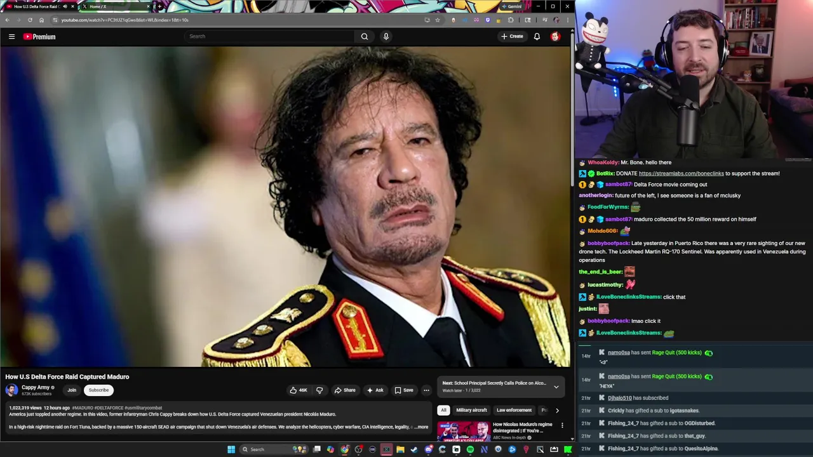Screen dimensions: 813x457
Task: Go to the YouTube Premium home logo
Action: click(39, 37)
